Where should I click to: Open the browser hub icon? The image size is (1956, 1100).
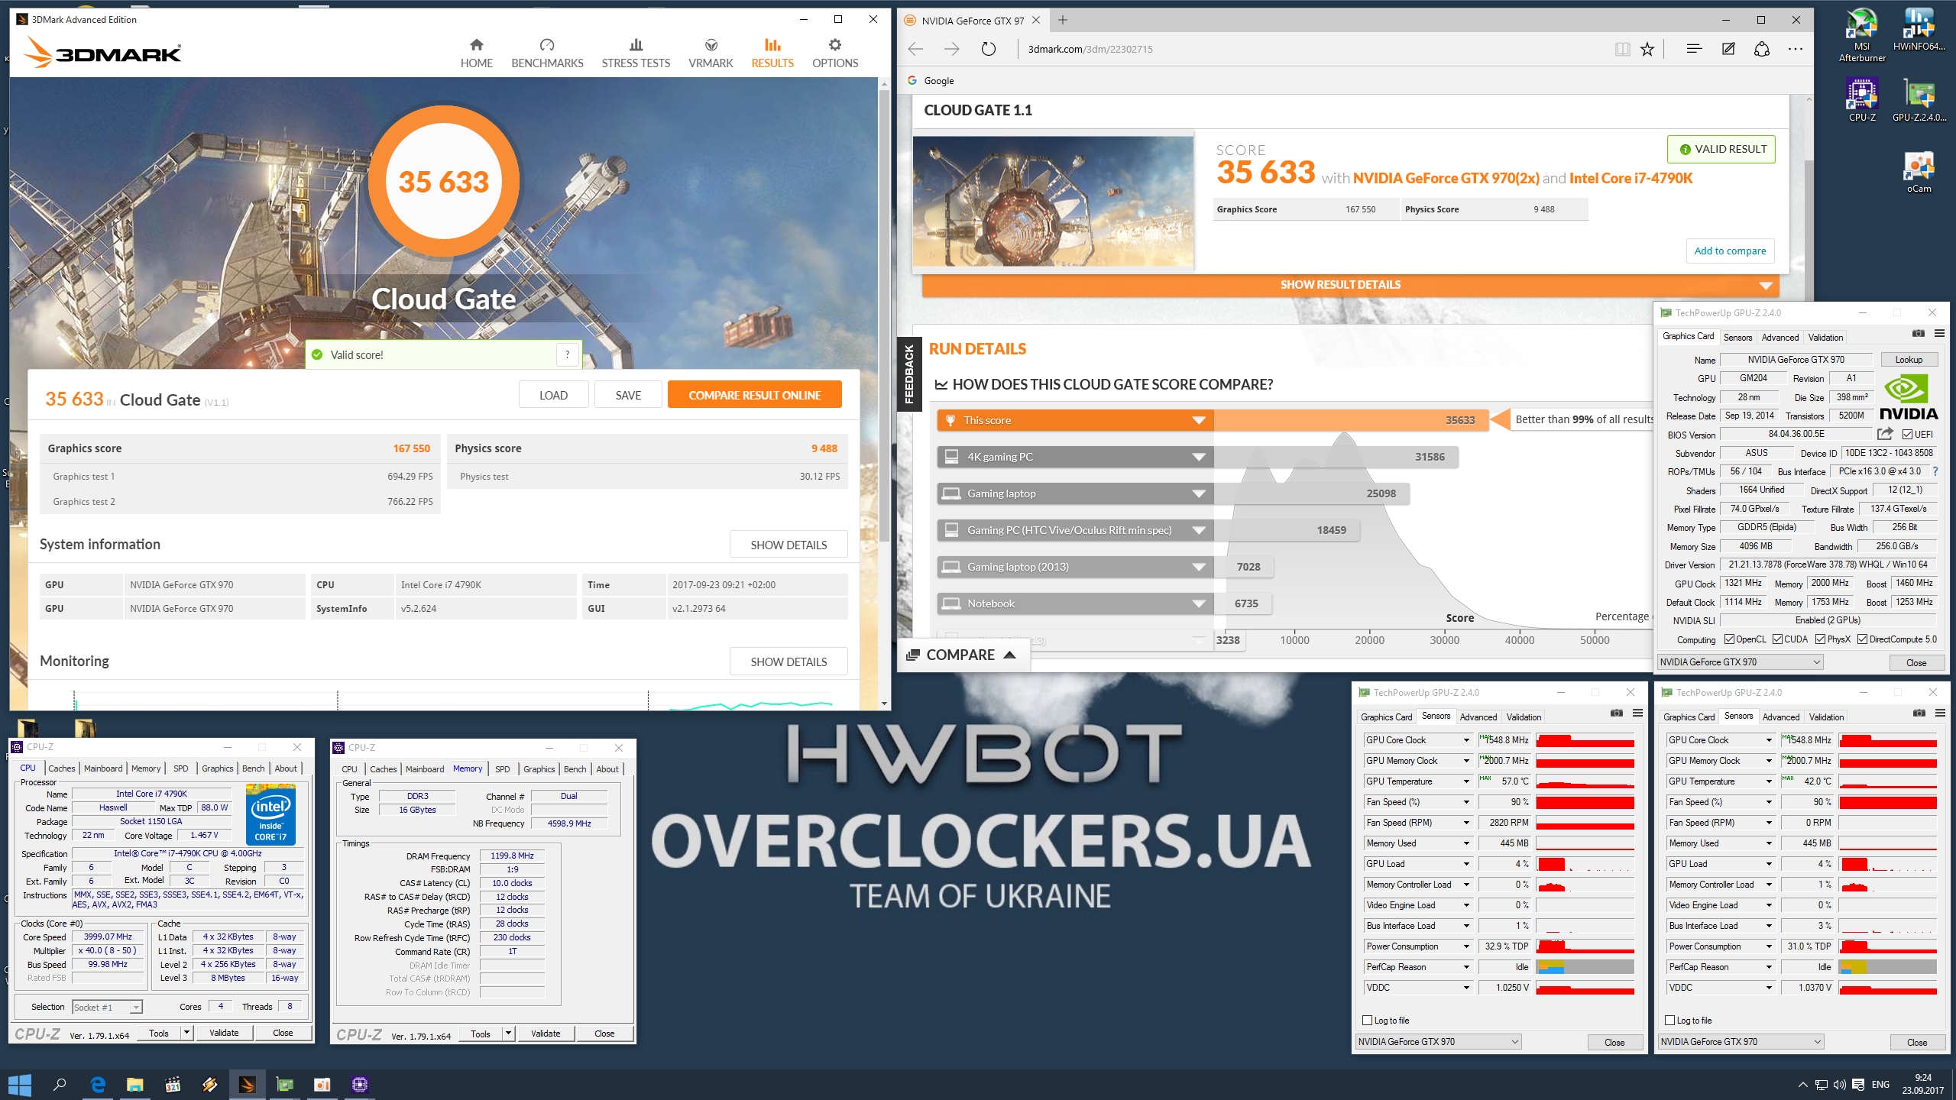pyautogui.click(x=1694, y=49)
